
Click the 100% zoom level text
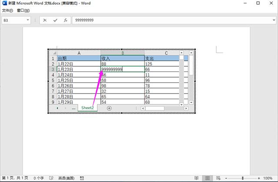pos(268,178)
